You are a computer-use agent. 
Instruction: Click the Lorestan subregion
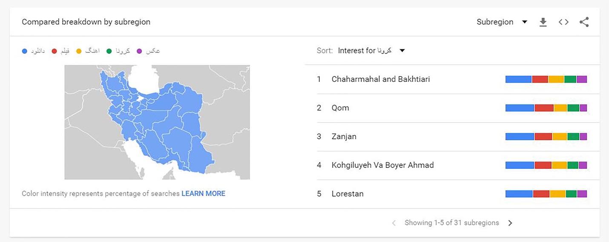click(x=452, y=193)
